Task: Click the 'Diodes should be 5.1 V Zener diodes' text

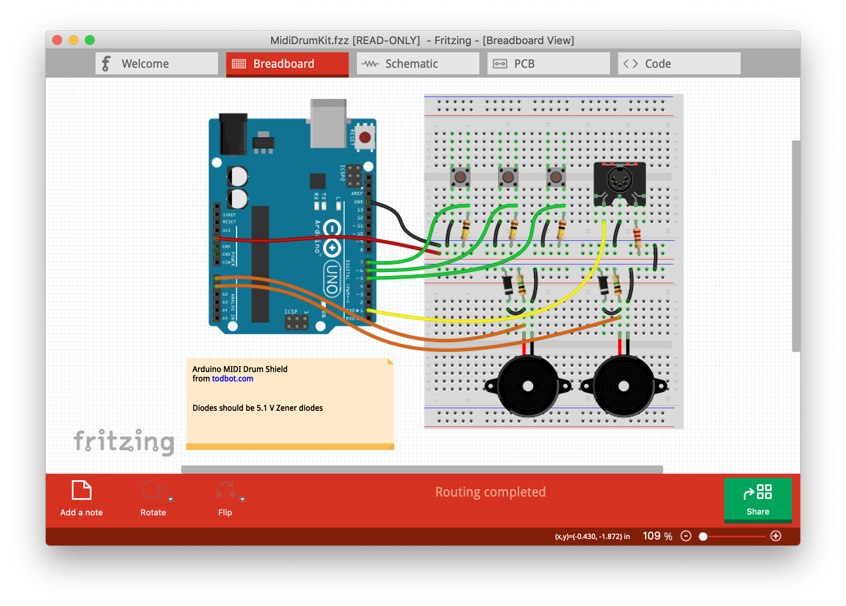Action: tap(258, 408)
